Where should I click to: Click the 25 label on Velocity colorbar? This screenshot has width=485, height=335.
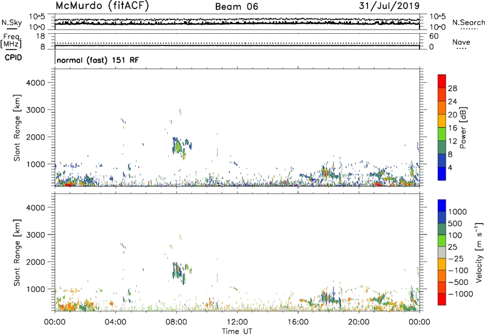[453, 247]
